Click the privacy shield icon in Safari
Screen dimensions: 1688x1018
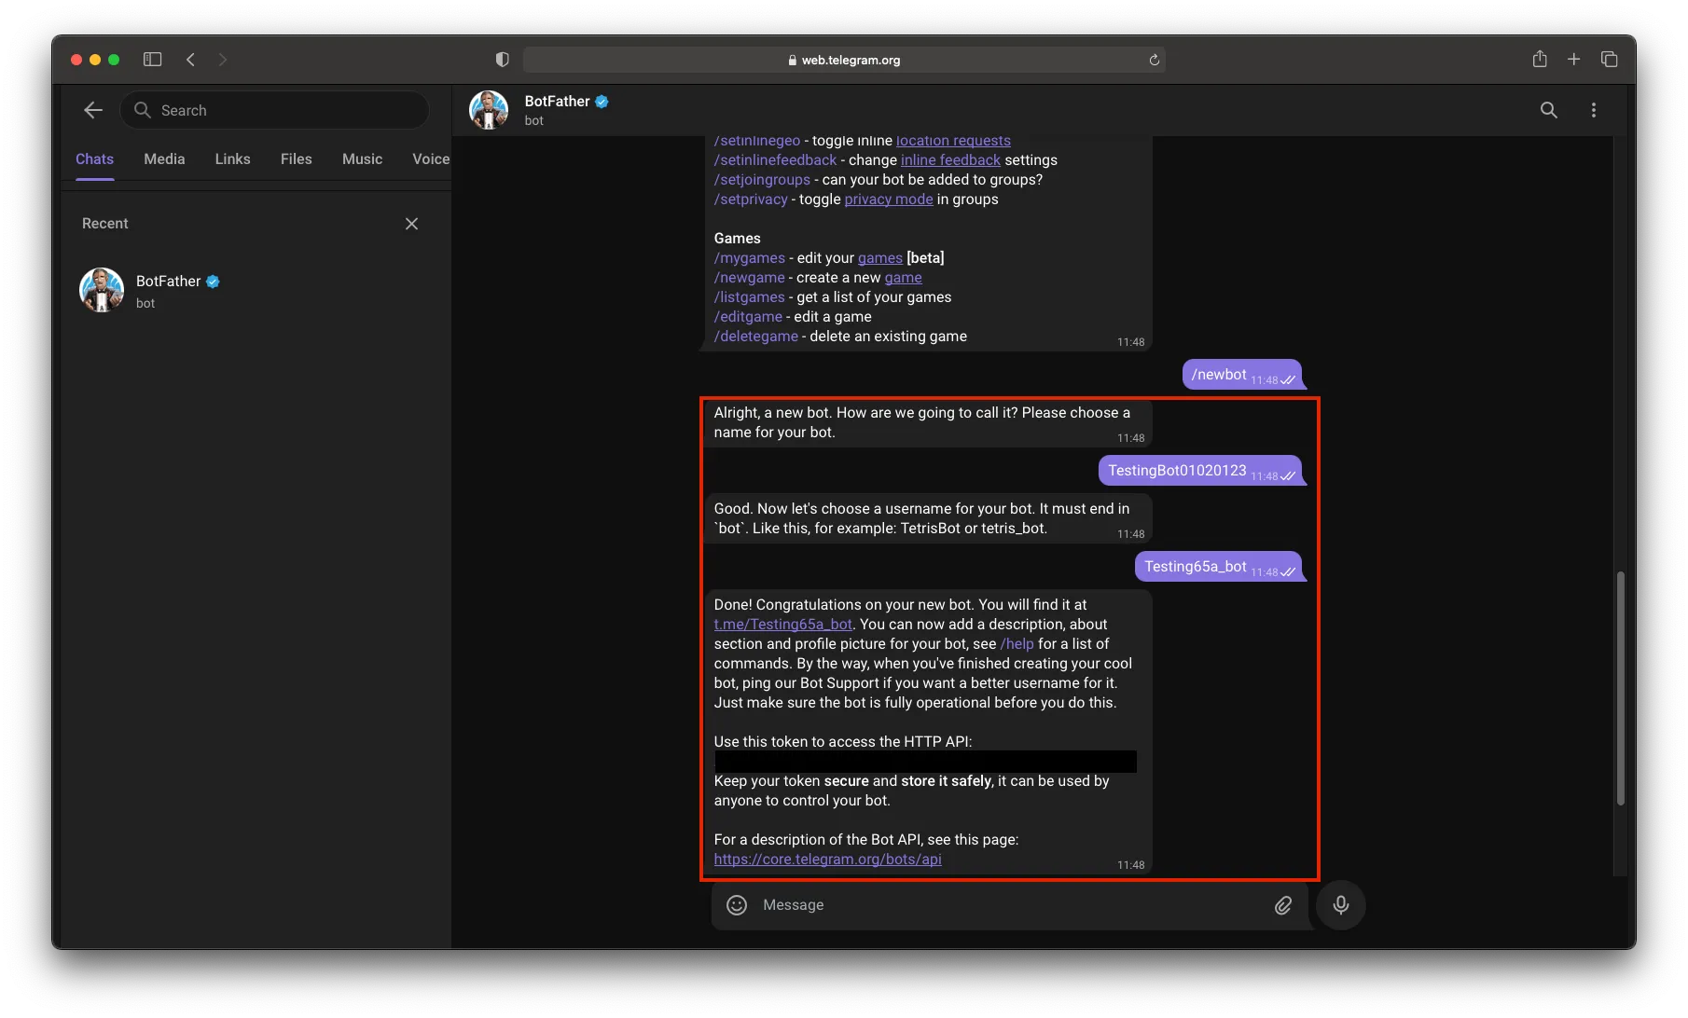[503, 60]
